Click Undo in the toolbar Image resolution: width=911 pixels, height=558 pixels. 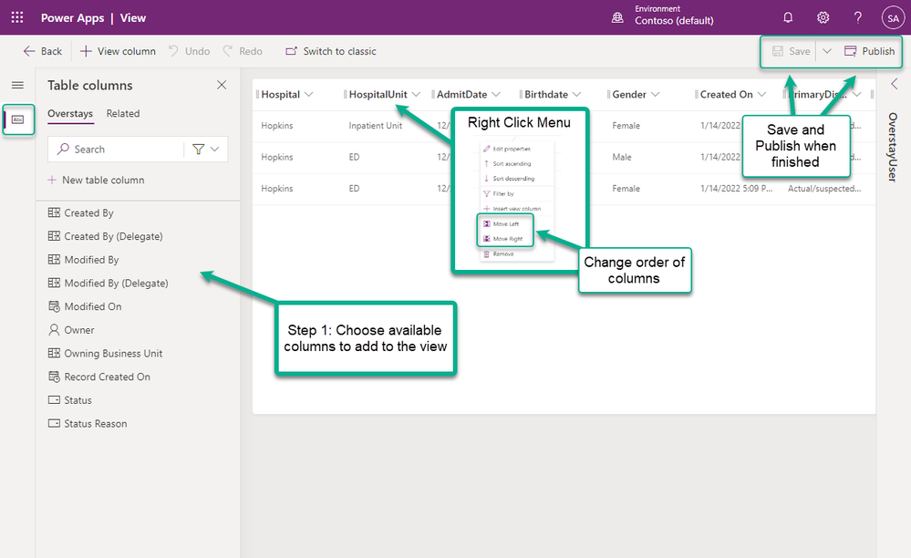190,51
